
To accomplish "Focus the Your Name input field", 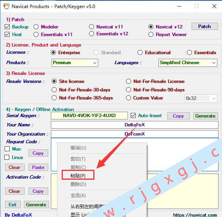I will tap(135, 125).
